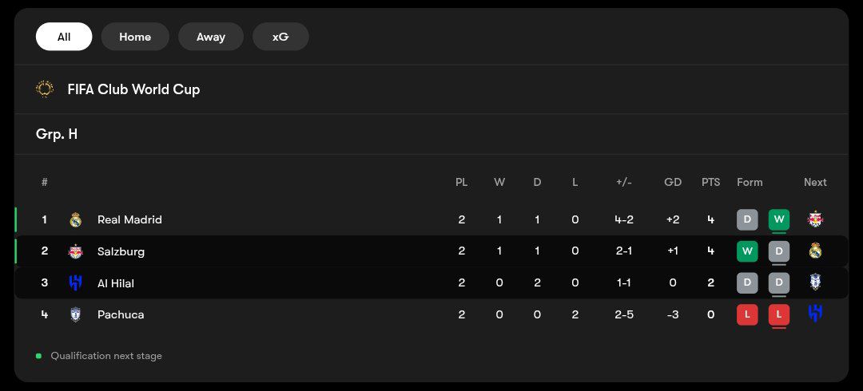The image size is (863, 391).
Task: Click Salzburg's next opponent Real Madrid icon
Action: point(815,251)
